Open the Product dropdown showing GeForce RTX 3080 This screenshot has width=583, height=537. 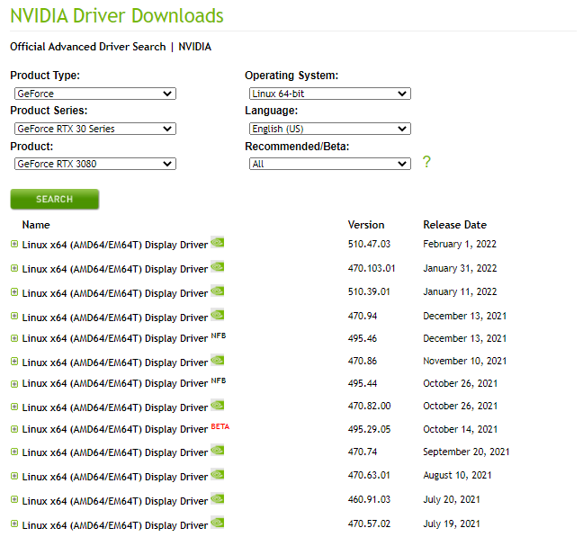(95, 164)
